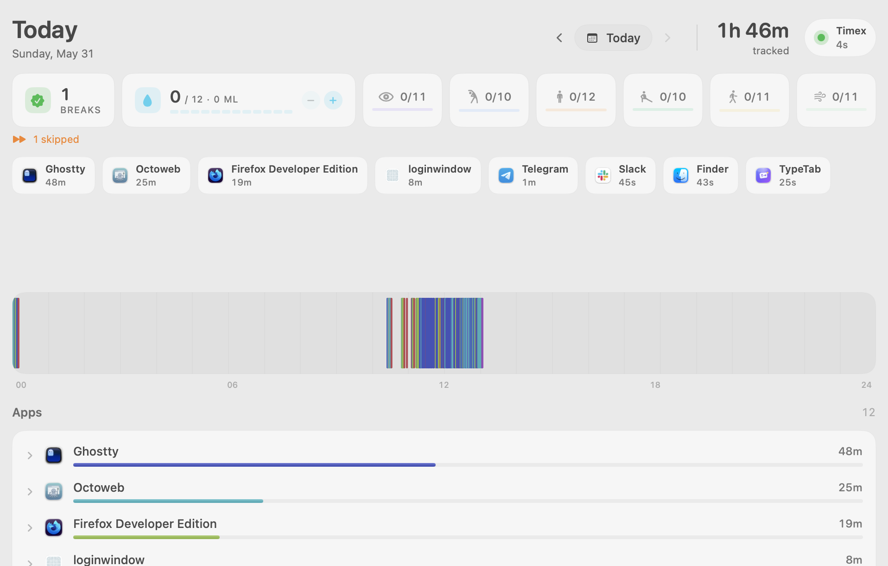
Task: Open the kneeling exercise 0/10 card
Action: pos(663,100)
